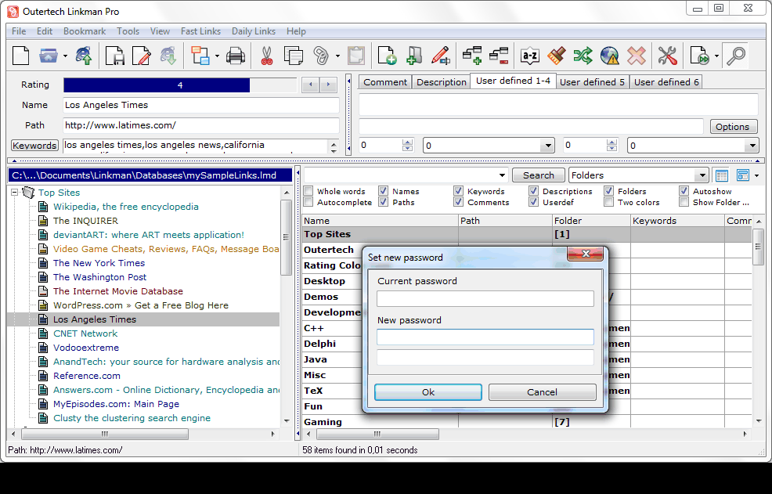This screenshot has width=772, height=494.
Task: Click the launch links page icon
Action: click(699, 56)
